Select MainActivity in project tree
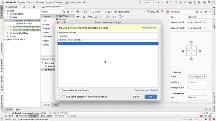Screen dimensions: 216x121 click(x=25, y=24)
